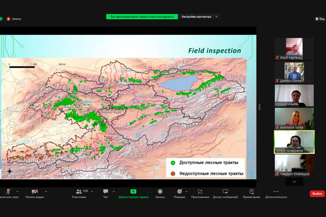This screenshot has width=326, height=217.
Task: Click the green screen-viewing banner for venera surappaeva
Action: (x=142, y=17)
